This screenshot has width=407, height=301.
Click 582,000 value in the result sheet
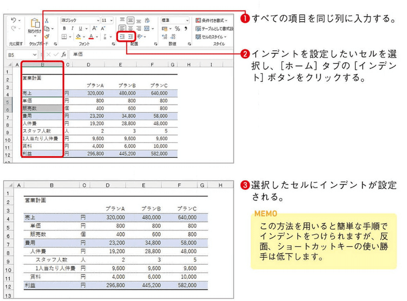click(187, 285)
